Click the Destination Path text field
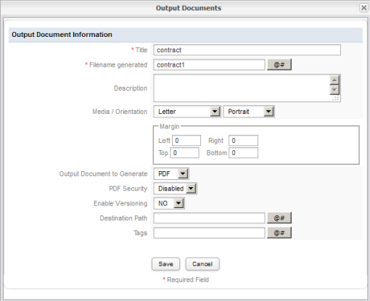Screen dimensions: 370x301 (x=209, y=218)
